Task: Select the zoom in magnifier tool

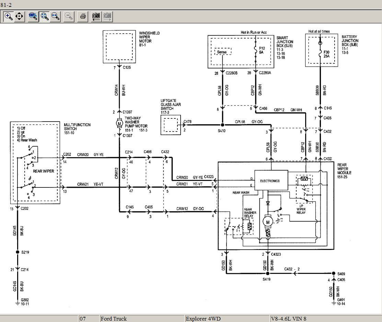Action: (x=9, y=16)
